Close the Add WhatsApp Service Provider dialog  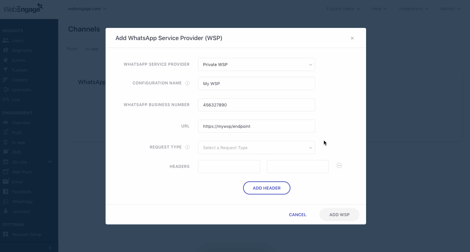coord(352,38)
